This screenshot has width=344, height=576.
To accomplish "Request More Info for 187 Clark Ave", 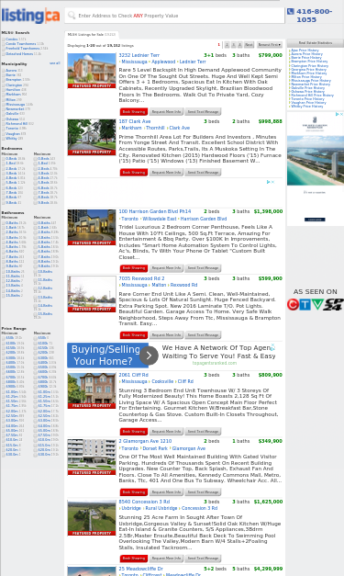I will point(166,173).
